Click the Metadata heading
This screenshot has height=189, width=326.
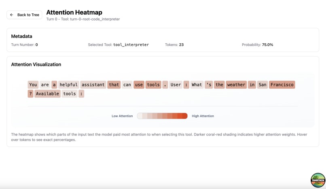pyautogui.click(x=21, y=36)
